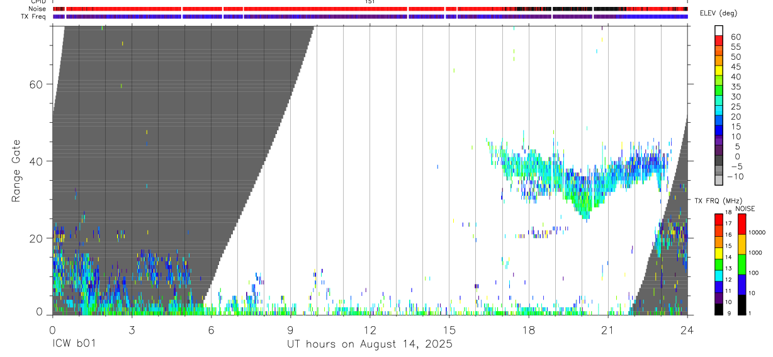Click UT hours axis tick label 3
This screenshot has width=773, height=357.
tap(132, 330)
